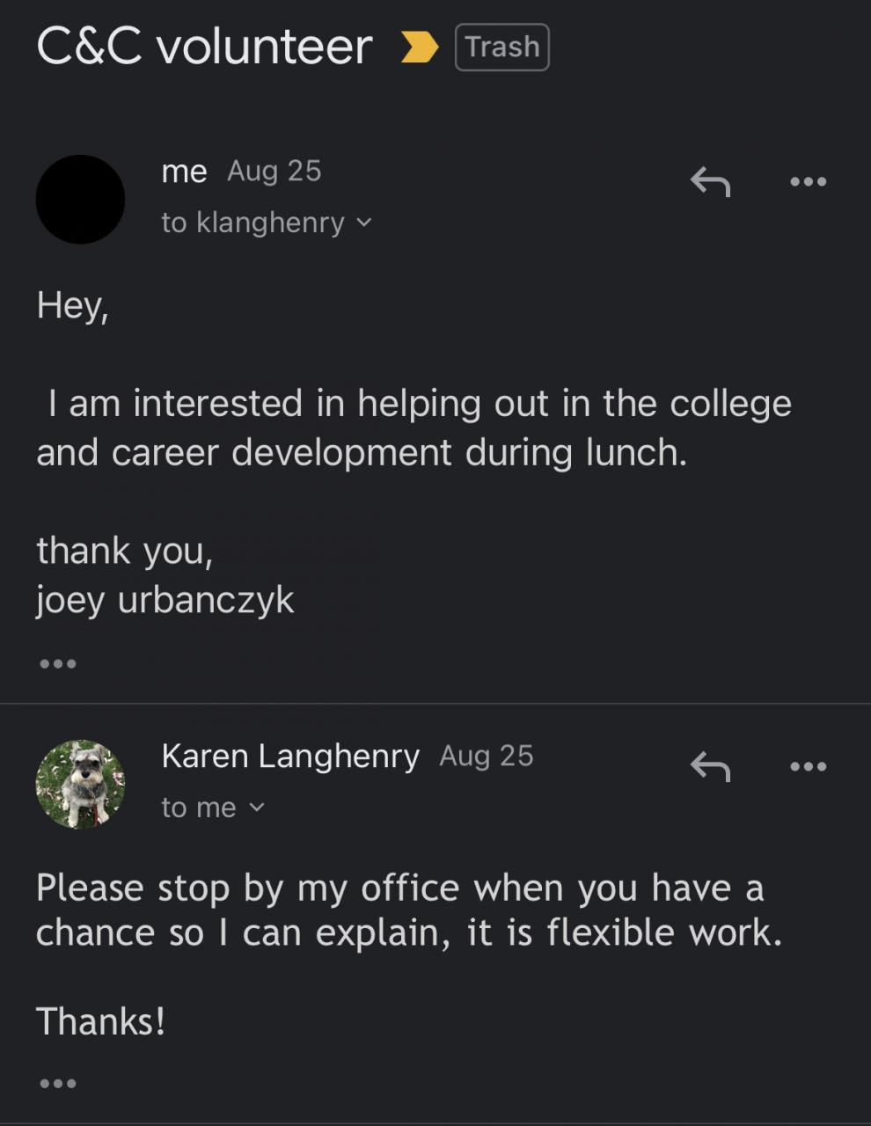The height and width of the screenshot is (1126, 871).
Task: Expand the 'to me' recipient chevron
Action: (x=257, y=808)
